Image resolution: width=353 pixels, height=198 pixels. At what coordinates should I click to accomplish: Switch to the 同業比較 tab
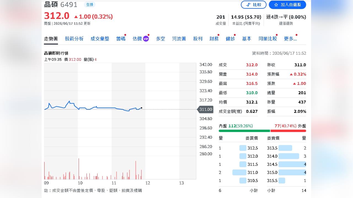tap(268, 39)
